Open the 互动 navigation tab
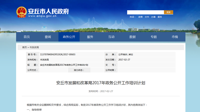Image resolution: width=200 pixels, height=112 pixels. pyautogui.click(x=111, y=37)
